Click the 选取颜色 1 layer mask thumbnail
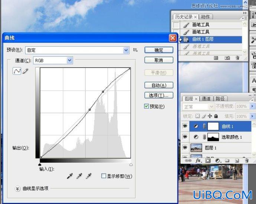 tap(213, 137)
